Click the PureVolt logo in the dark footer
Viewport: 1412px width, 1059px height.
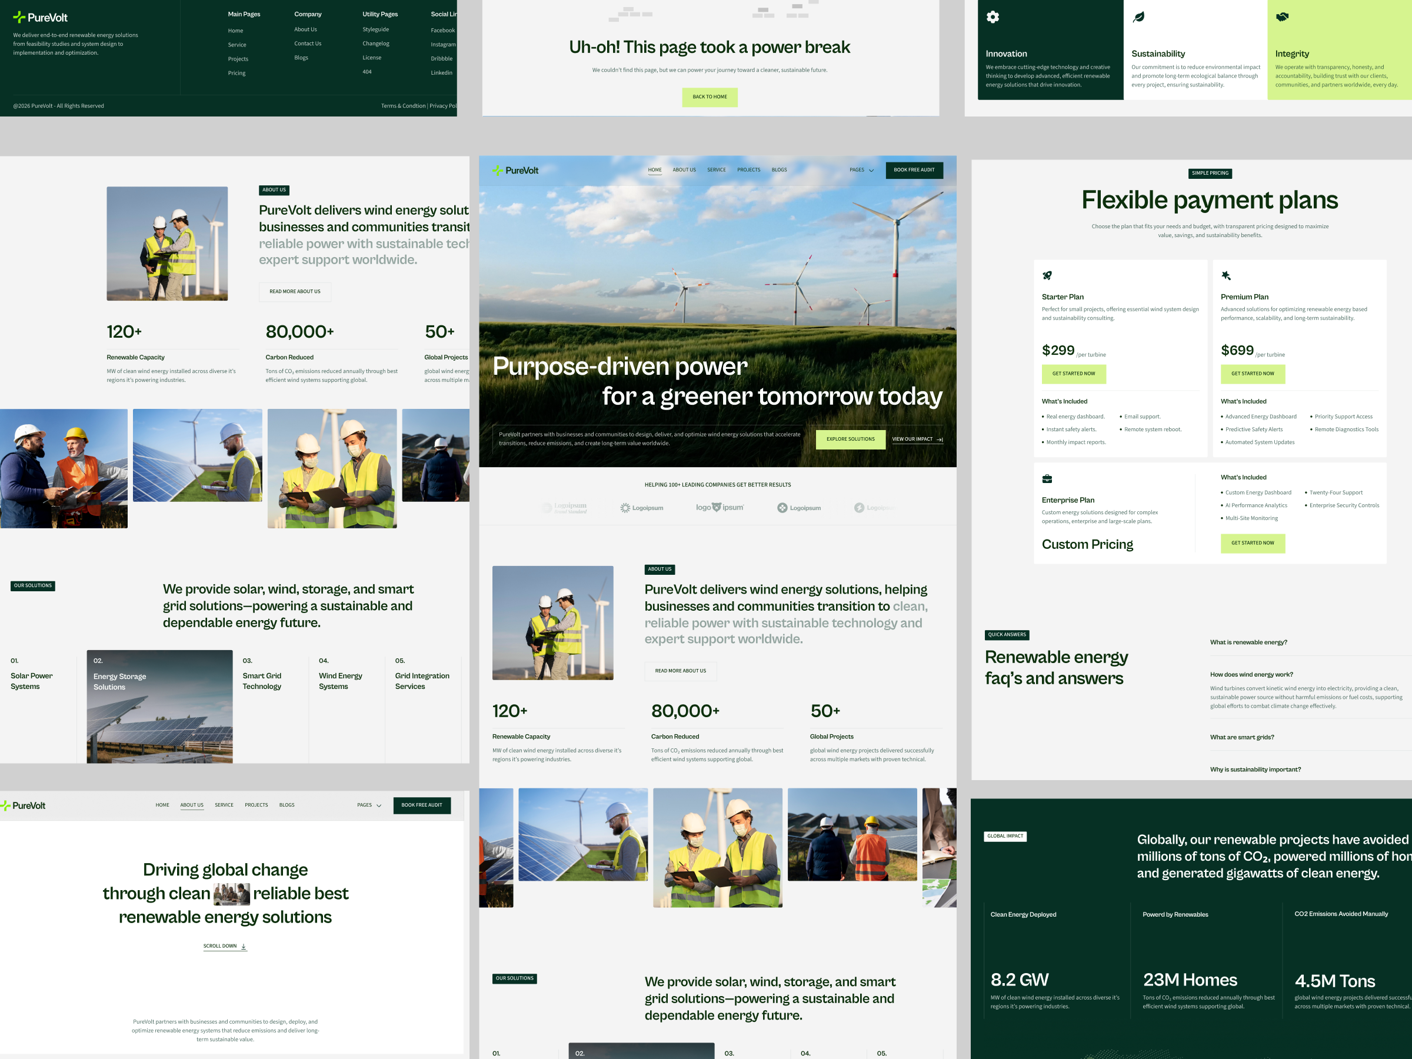(x=40, y=17)
